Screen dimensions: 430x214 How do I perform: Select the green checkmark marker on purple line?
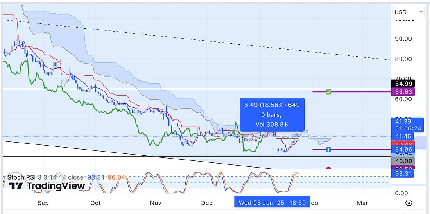point(328,92)
